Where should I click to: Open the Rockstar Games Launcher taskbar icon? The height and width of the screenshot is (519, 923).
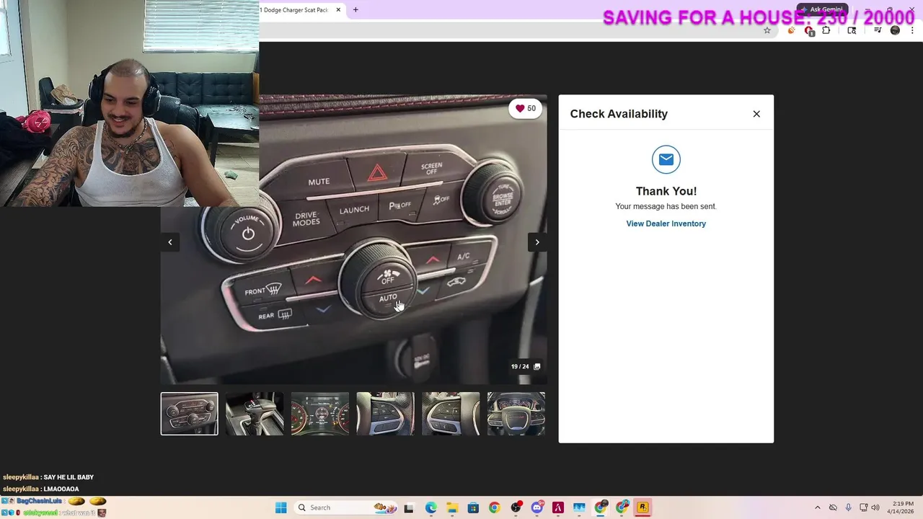coord(642,507)
